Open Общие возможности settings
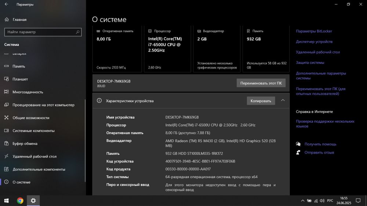 pyautogui.click(x=31, y=118)
